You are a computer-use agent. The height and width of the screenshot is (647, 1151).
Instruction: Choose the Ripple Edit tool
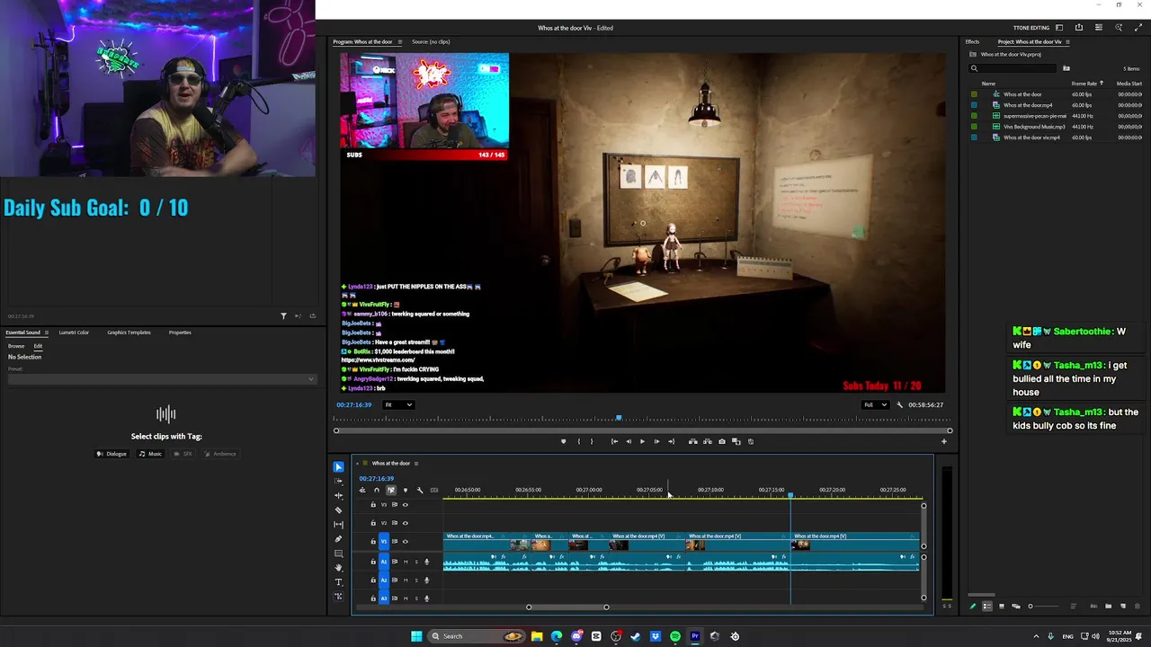click(338, 496)
